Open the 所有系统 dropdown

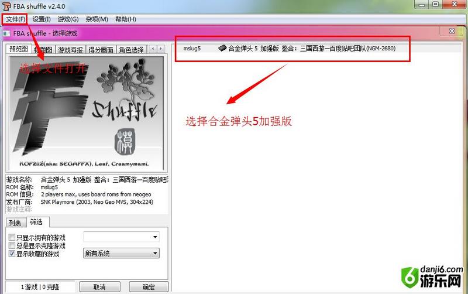coord(121,254)
